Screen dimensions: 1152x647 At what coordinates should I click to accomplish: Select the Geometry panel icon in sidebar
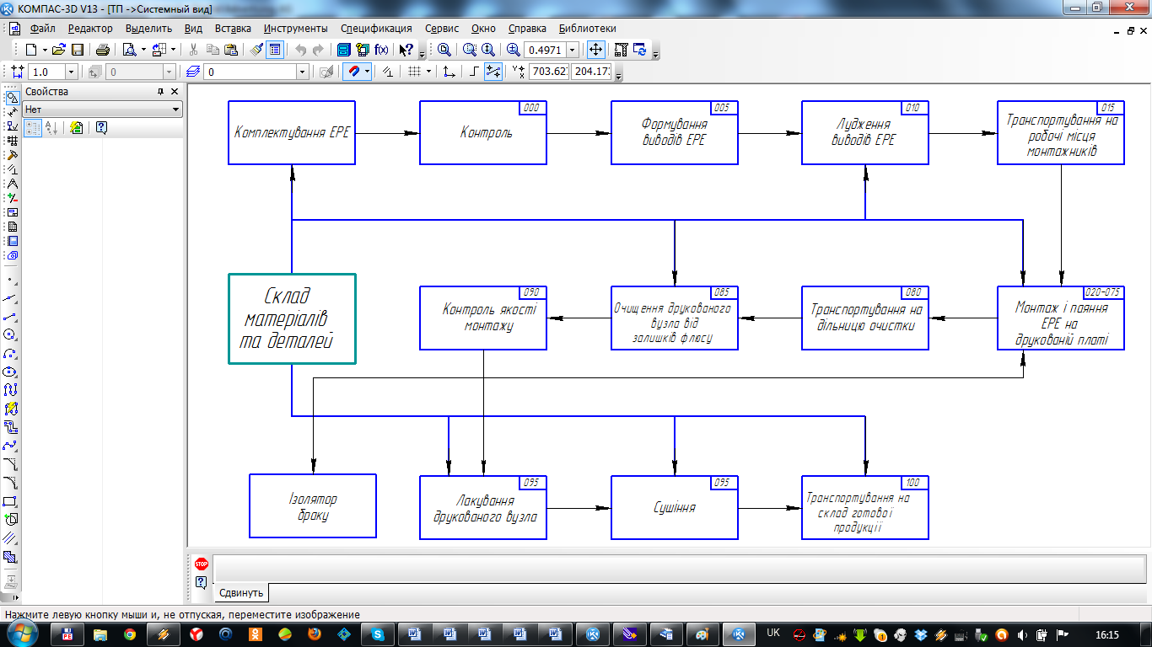pyautogui.click(x=12, y=98)
